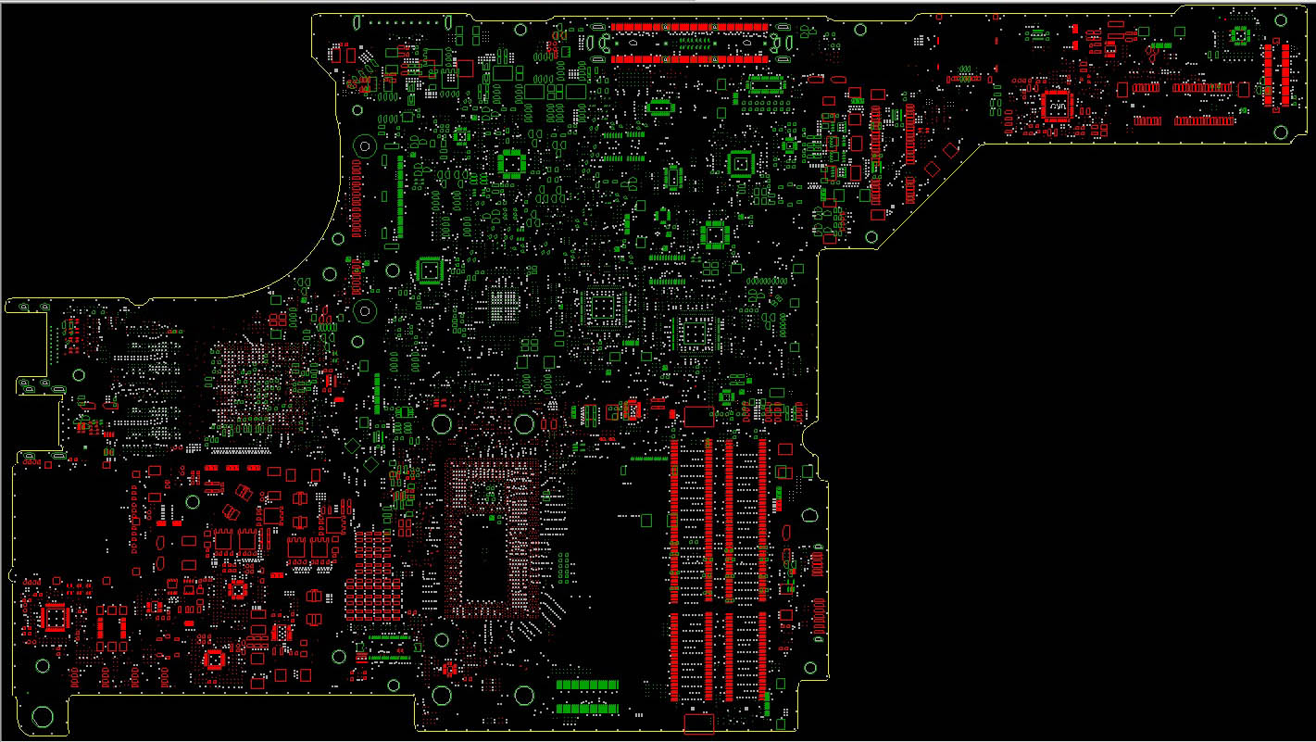
Task: Click the small green QFN chip in top-right corner
Action: (1239, 35)
